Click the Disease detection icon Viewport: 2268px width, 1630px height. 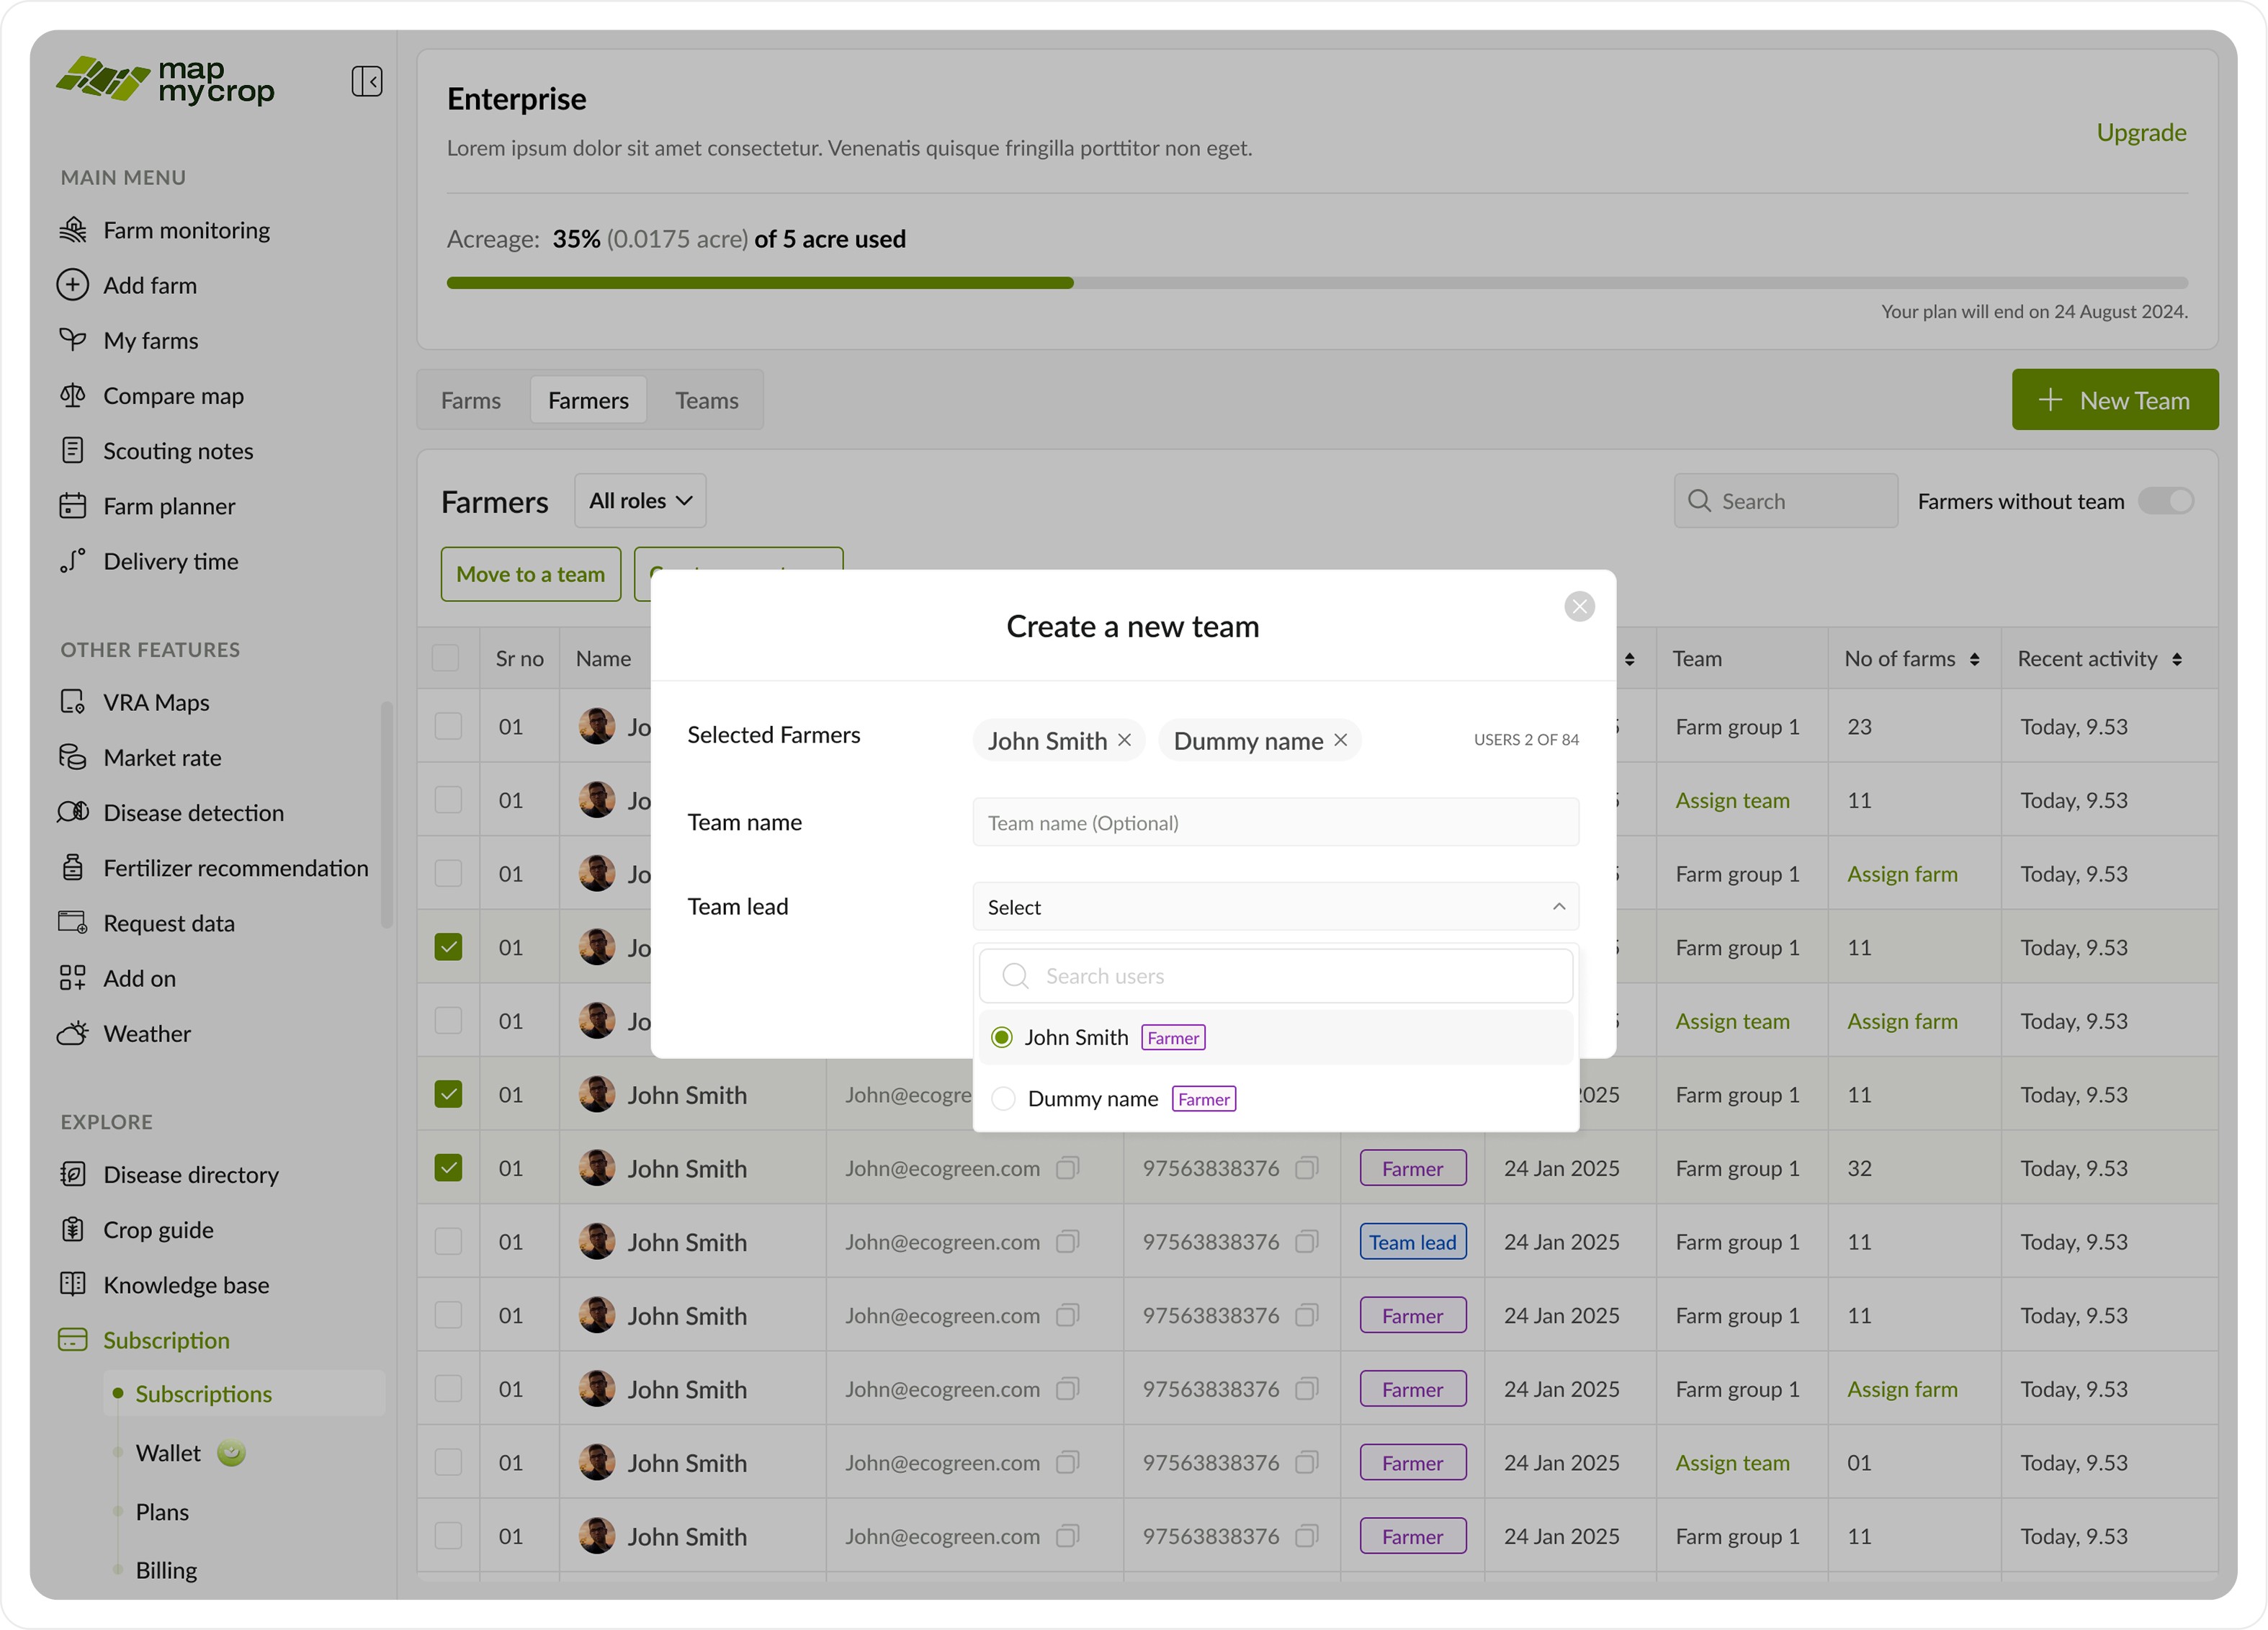[x=72, y=812]
